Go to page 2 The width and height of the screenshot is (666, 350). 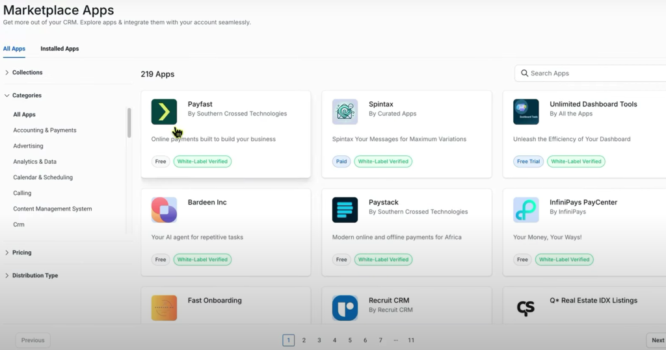[x=304, y=340]
